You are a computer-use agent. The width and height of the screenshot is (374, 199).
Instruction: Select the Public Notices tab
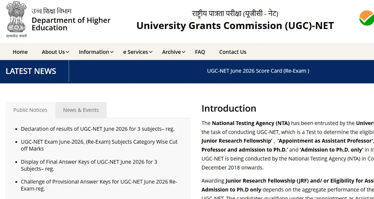click(x=30, y=110)
